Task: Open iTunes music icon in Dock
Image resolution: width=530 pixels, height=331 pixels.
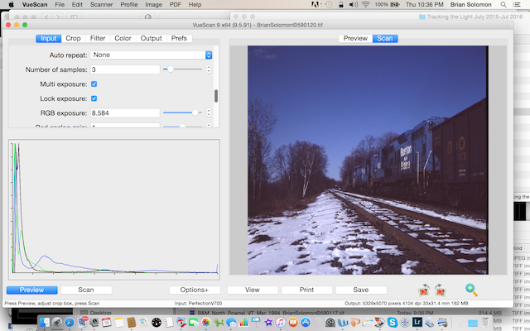Action: (x=281, y=322)
